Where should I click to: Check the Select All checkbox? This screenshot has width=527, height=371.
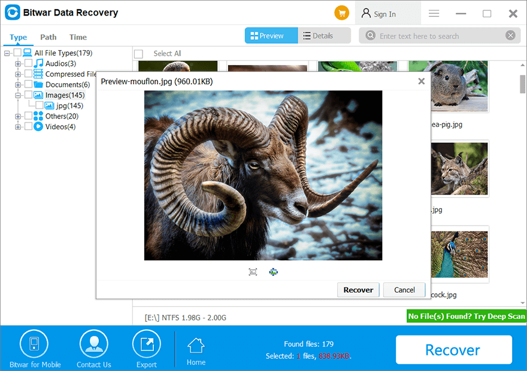click(139, 54)
